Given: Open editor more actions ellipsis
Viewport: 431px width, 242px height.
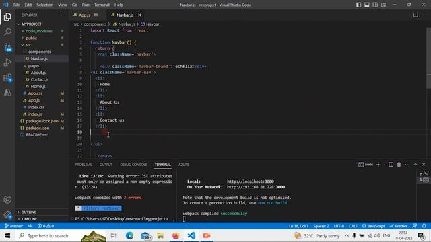Looking at the screenshot, I should coord(424,15).
